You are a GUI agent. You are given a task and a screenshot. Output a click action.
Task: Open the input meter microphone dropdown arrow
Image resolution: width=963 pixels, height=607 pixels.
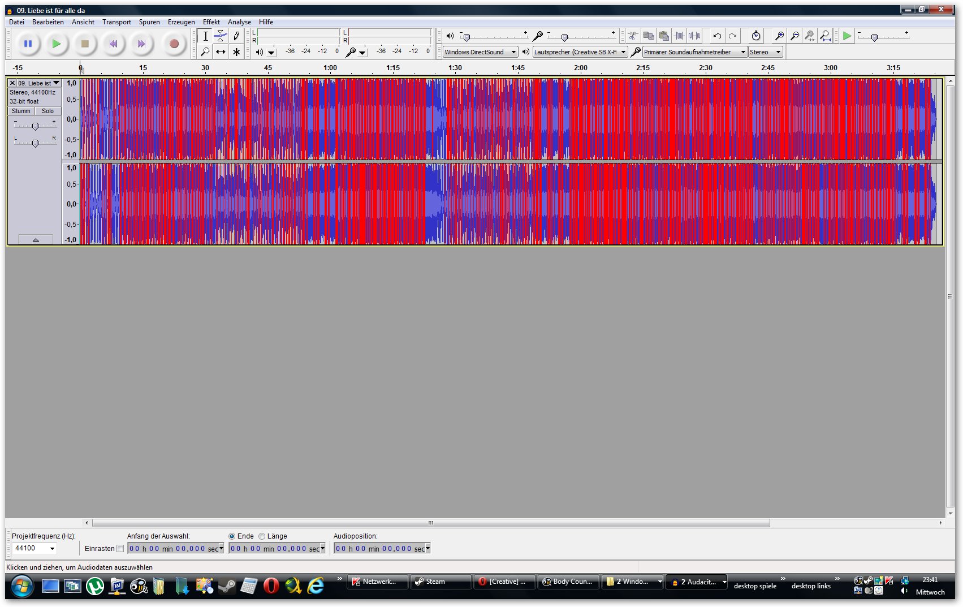362,53
